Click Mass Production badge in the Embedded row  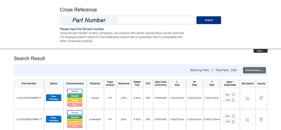tap(53, 119)
